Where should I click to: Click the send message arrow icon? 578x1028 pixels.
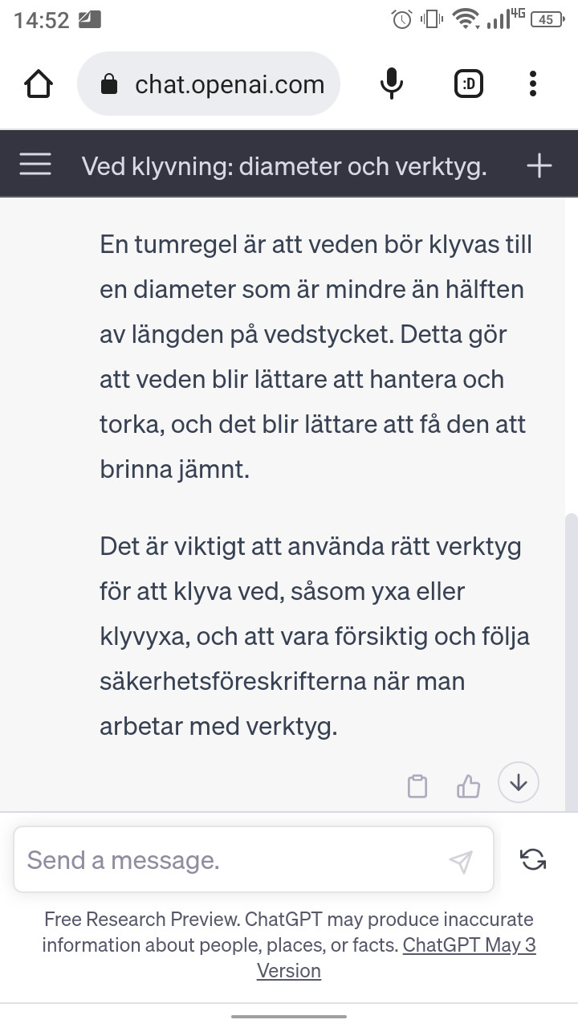[x=460, y=862]
